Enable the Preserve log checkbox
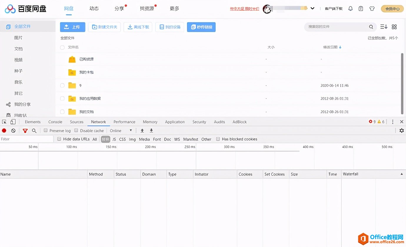Image resolution: width=406 pixels, height=247 pixels. coord(46,130)
